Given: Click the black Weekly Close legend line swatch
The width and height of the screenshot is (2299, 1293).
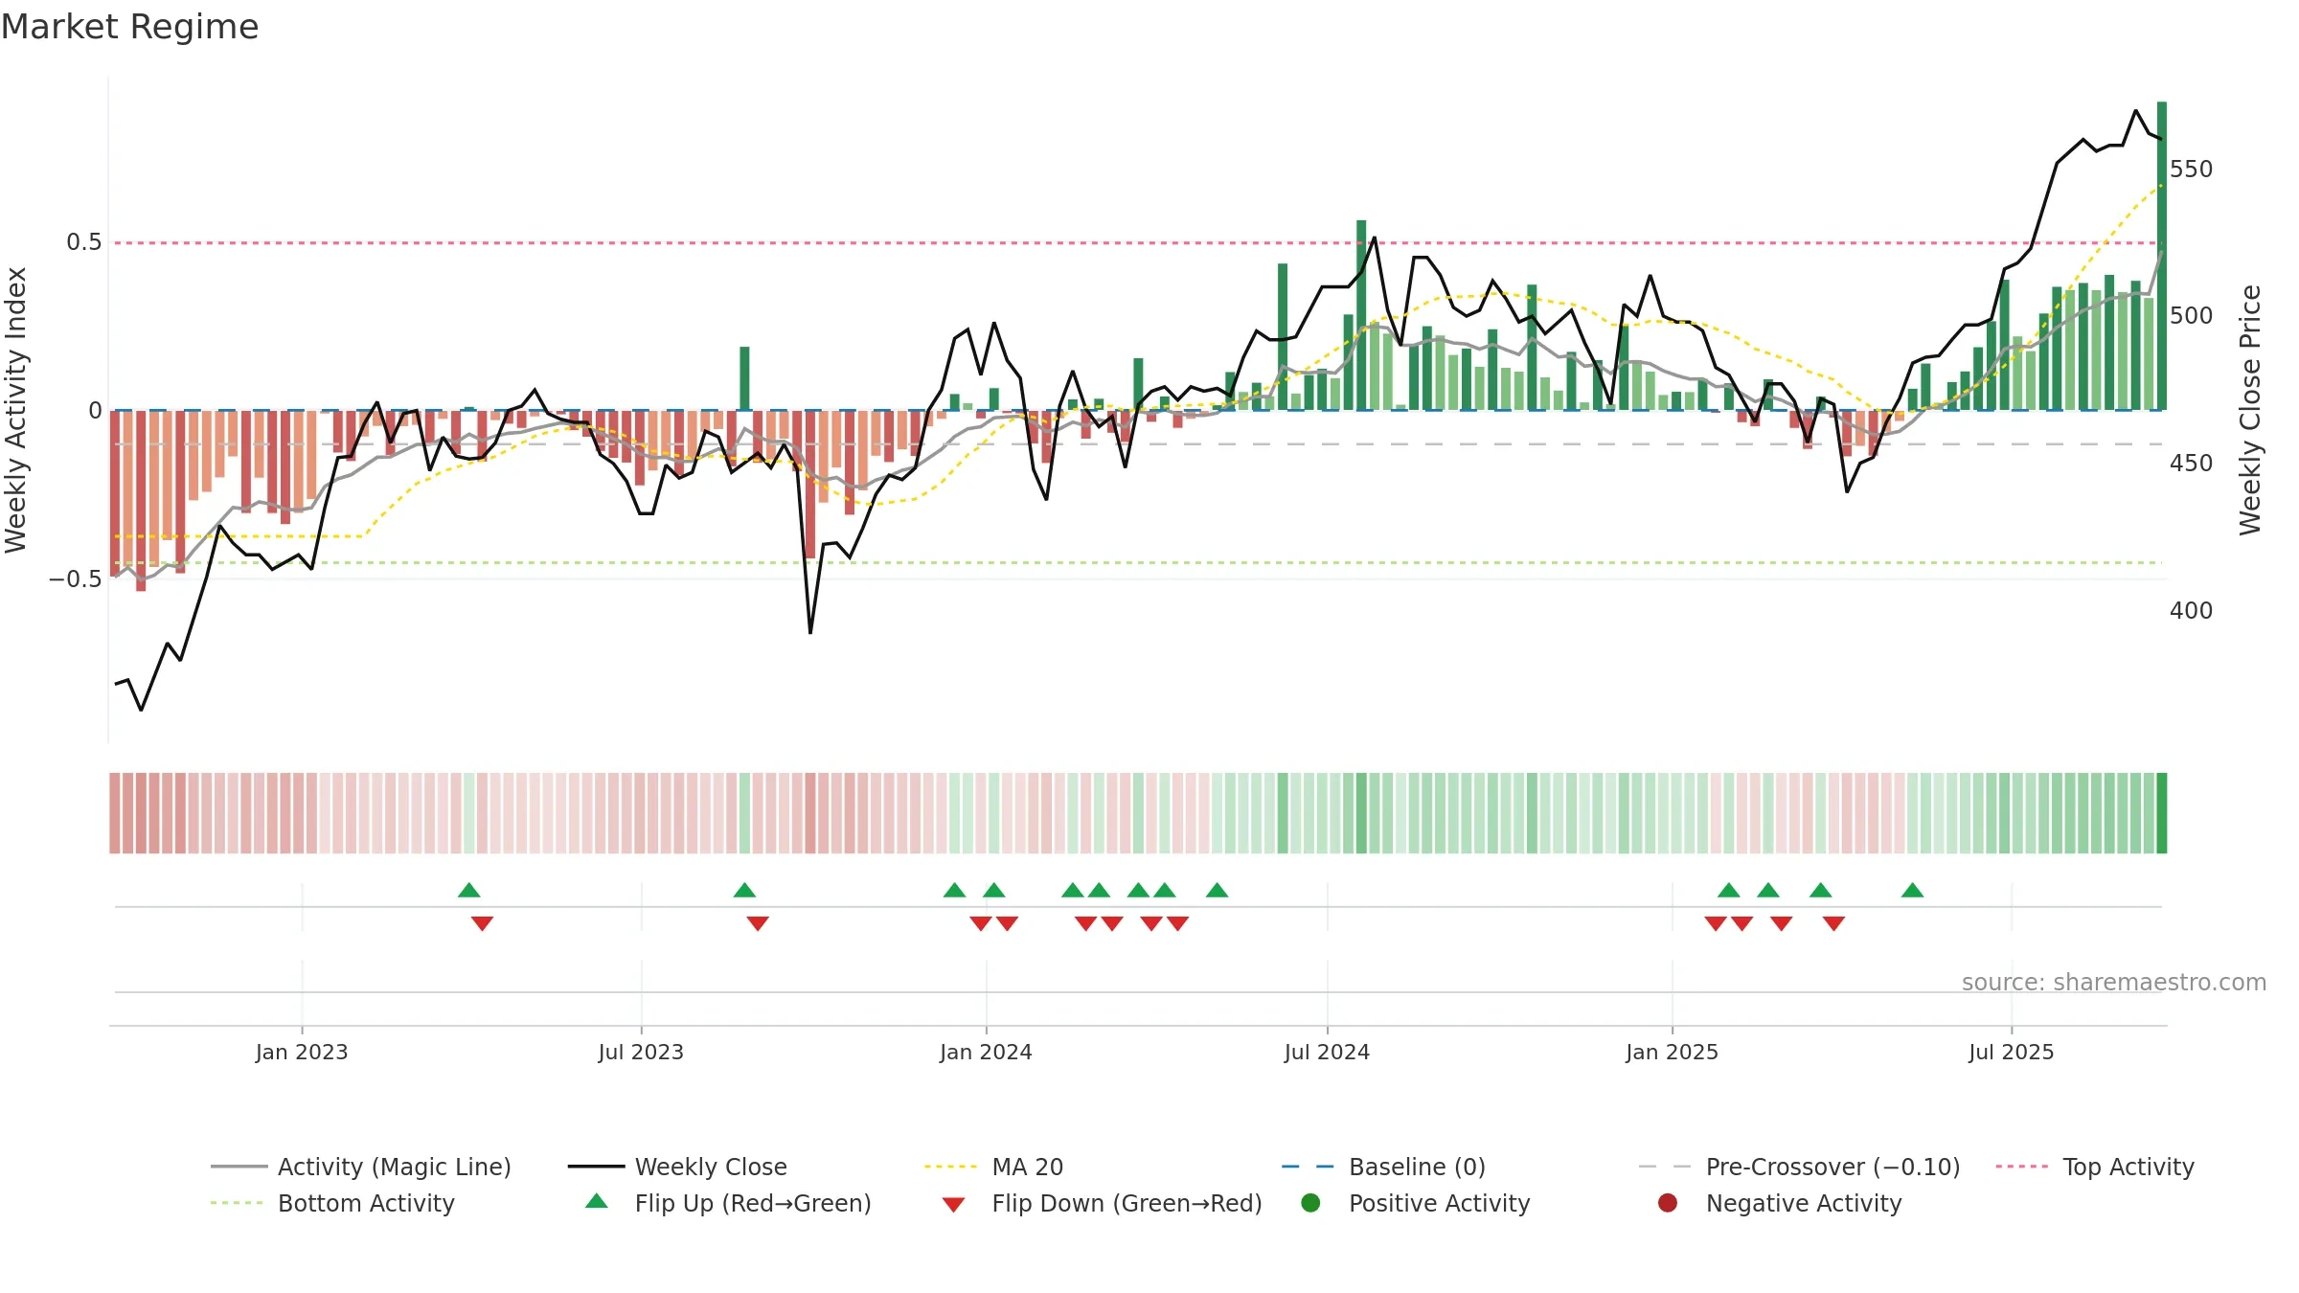Looking at the screenshot, I should point(596,1167).
